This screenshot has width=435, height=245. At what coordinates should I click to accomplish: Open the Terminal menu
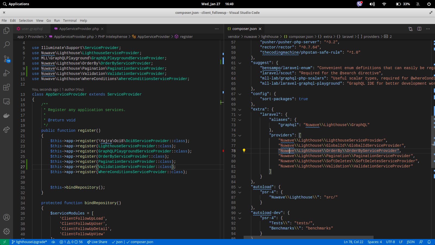pos(70,21)
